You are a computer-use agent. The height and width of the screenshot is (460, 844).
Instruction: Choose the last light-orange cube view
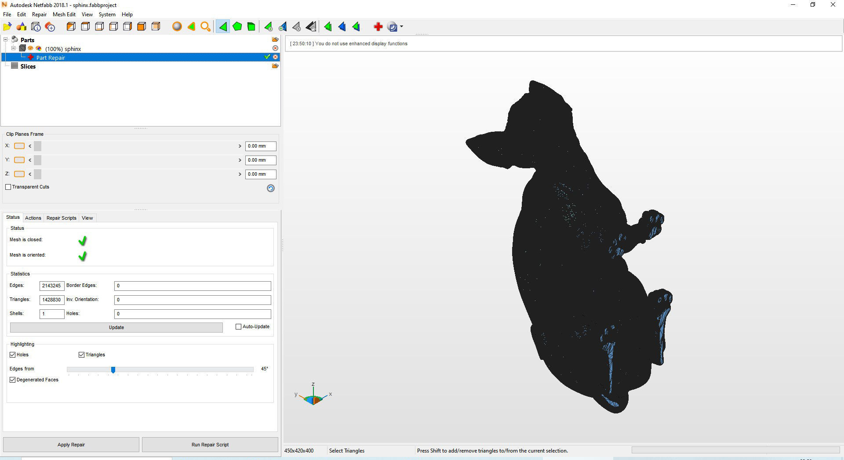tap(156, 27)
